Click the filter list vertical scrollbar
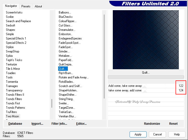The image size is (188, 140). [104, 56]
